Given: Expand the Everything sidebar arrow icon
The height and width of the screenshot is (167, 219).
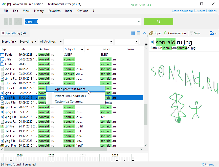Looking at the screenshot, I should [3, 33].
